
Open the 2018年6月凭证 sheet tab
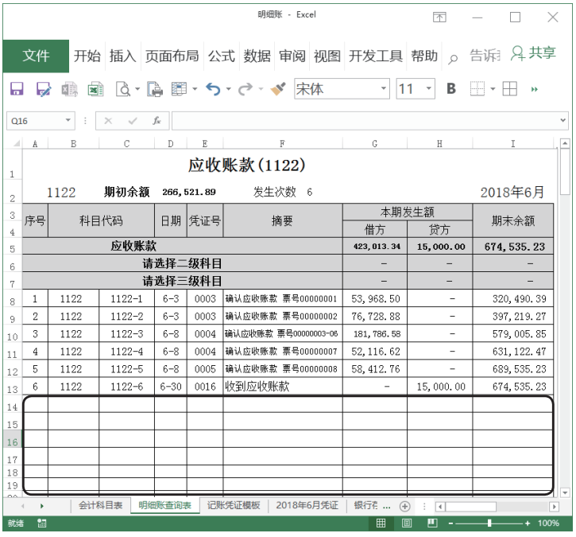pyautogui.click(x=307, y=506)
